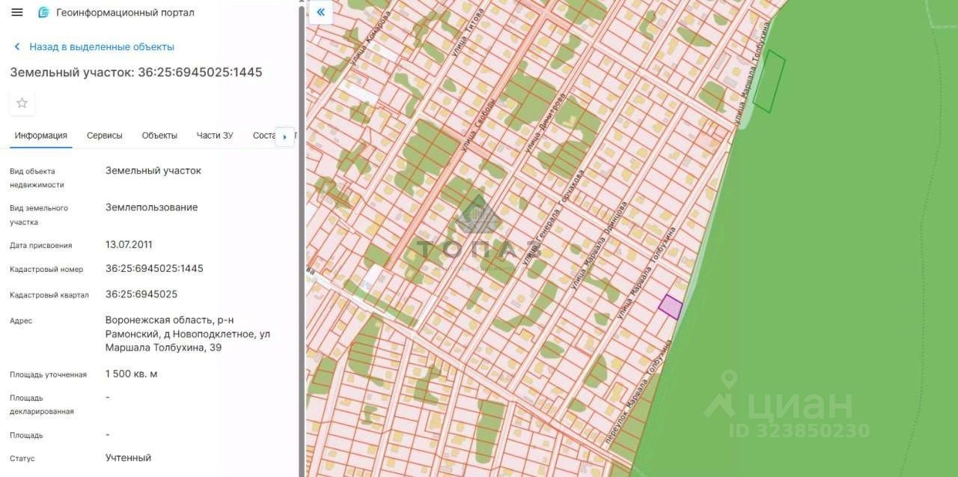Click the address text Маршала Толбухина, 39

coord(163,348)
